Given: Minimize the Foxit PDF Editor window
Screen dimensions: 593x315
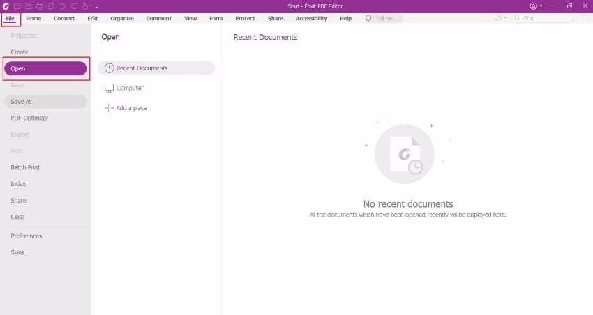Looking at the screenshot, I should coord(554,6).
